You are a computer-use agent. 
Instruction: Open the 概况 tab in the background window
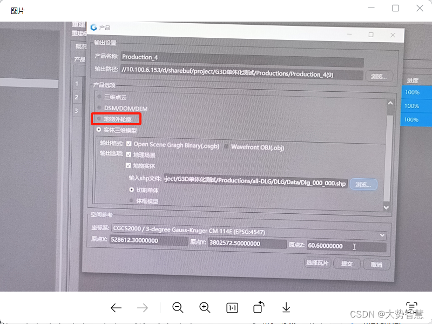[80, 46]
